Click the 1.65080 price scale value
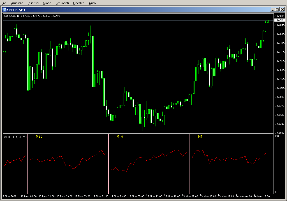 click(x=280, y=133)
